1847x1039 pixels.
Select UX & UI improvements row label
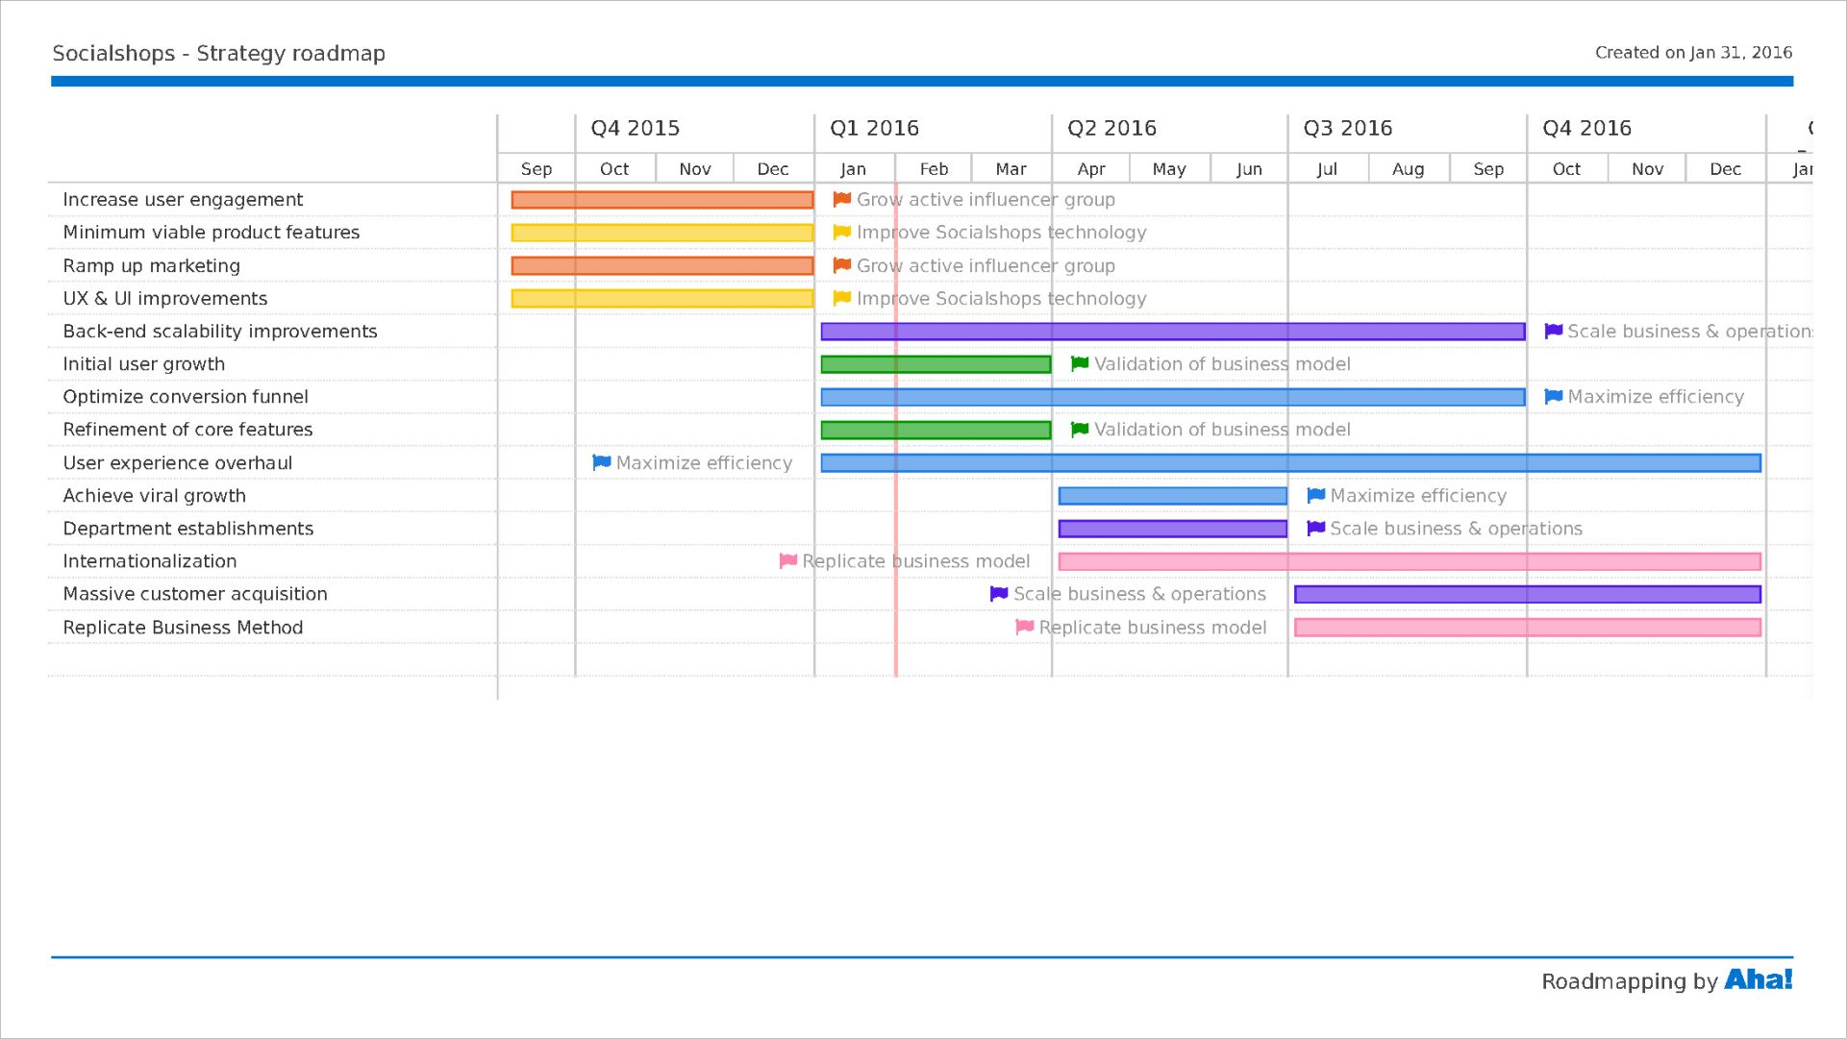click(165, 299)
